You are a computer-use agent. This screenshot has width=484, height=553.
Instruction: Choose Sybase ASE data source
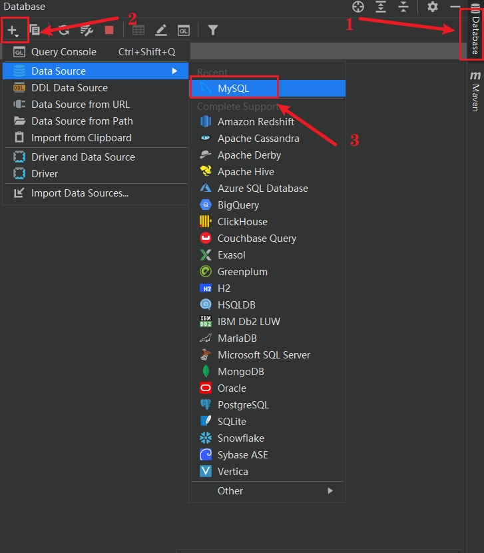click(x=268, y=454)
